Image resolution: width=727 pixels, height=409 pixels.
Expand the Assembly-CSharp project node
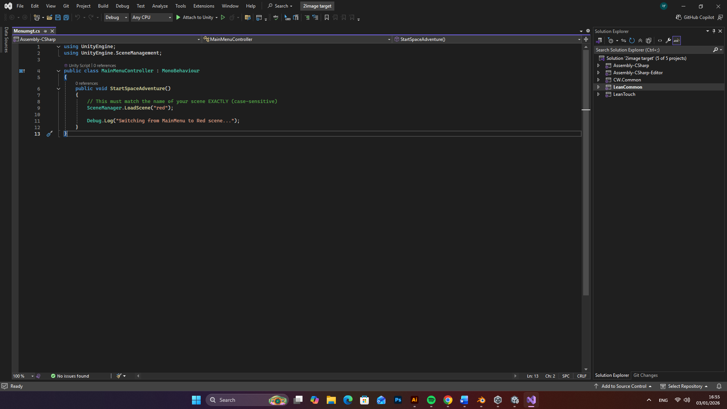coord(599,66)
